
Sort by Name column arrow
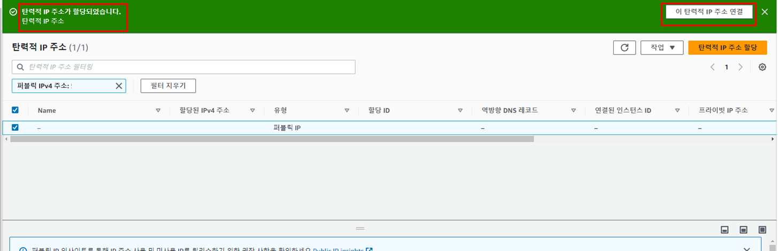click(x=158, y=110)
